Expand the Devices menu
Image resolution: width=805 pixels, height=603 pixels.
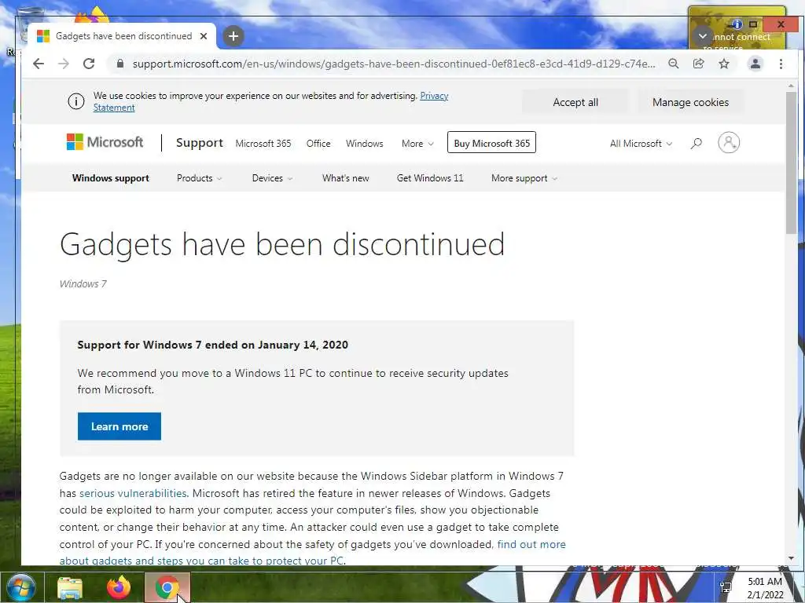pos(272,178)
